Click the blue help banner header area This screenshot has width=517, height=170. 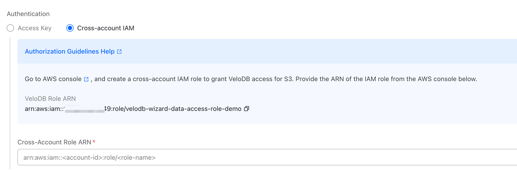[x=283, y=52]
